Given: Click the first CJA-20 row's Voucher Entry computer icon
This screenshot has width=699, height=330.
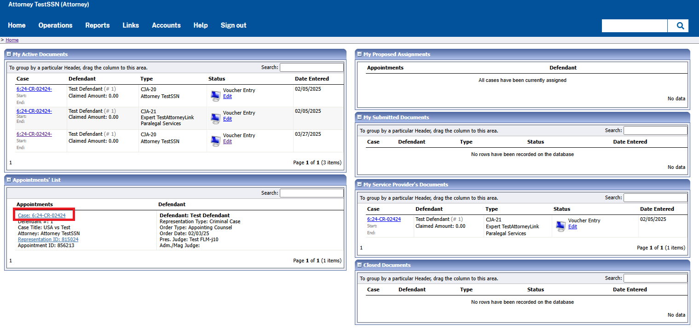Looking at the screenshot, I should (215, 96).
